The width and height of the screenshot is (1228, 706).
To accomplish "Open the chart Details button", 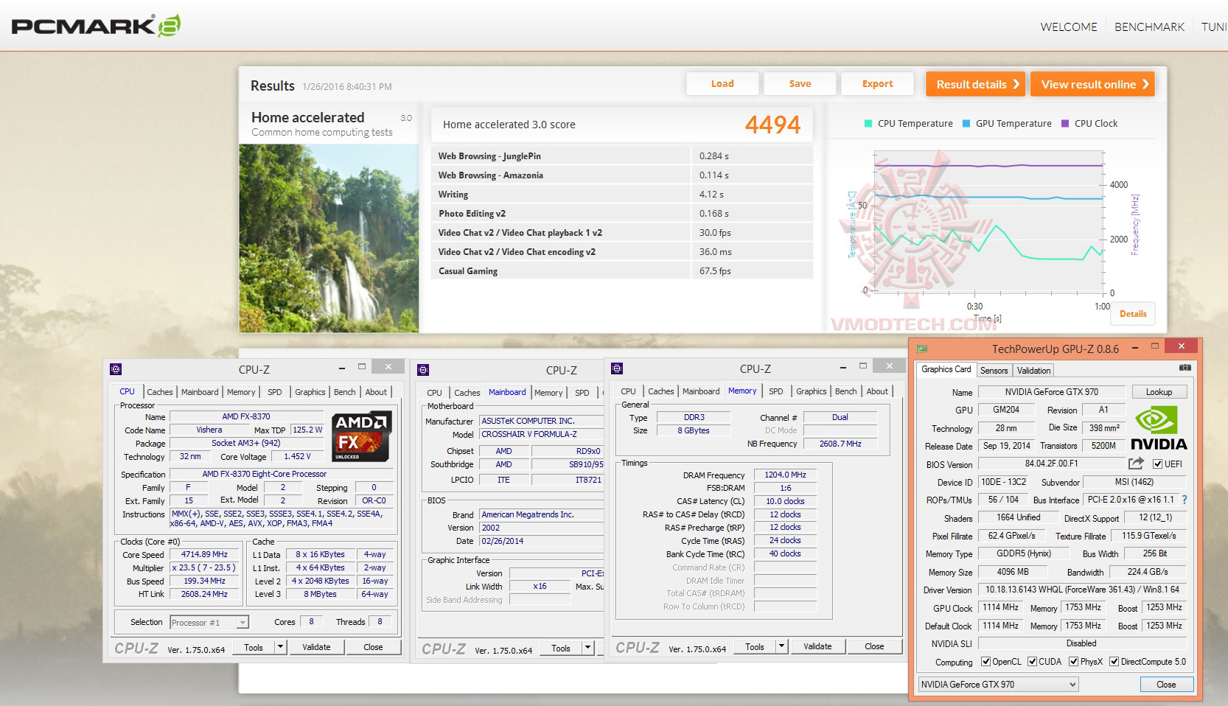I will [1133, 314].
